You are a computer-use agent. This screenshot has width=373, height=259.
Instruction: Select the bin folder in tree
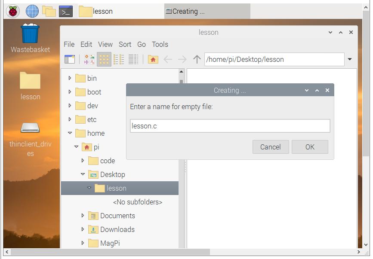tap(86, 78)
